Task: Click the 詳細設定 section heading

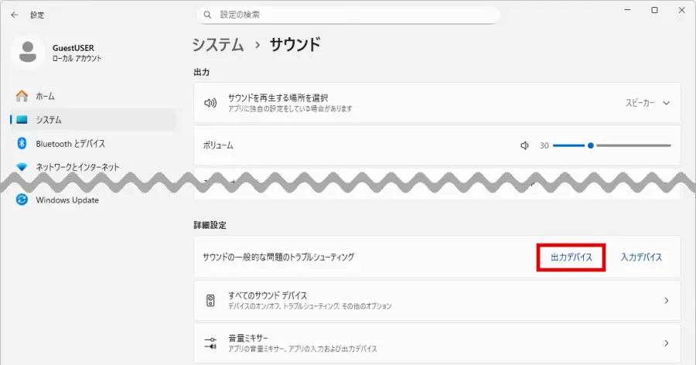Action: click(x=210, y=225)
